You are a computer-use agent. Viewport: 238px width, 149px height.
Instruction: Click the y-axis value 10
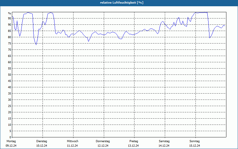10,125
